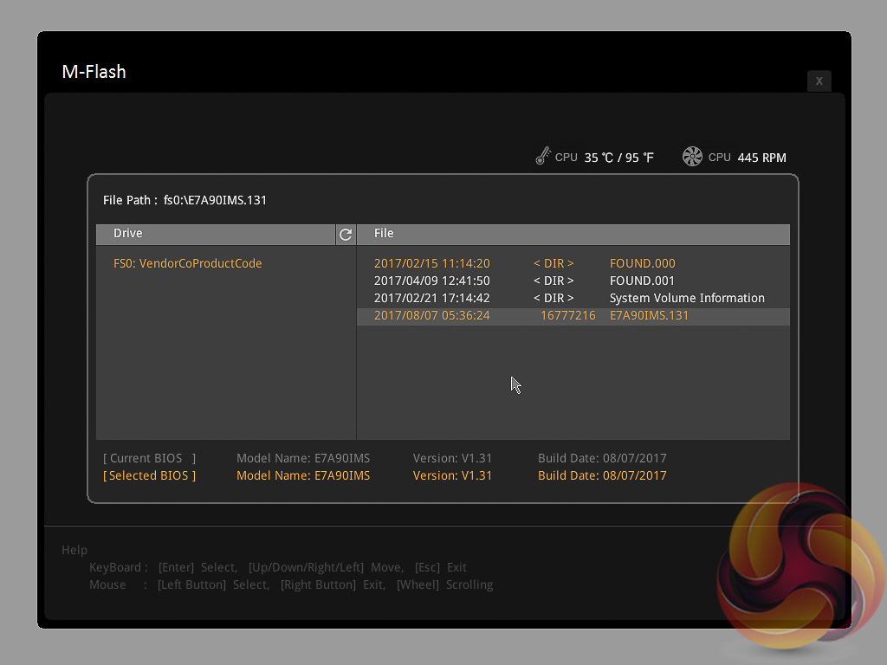Screen dimensions: 887x665
Task: Click the file size 16777216
Action: click(x=568, y=315)
